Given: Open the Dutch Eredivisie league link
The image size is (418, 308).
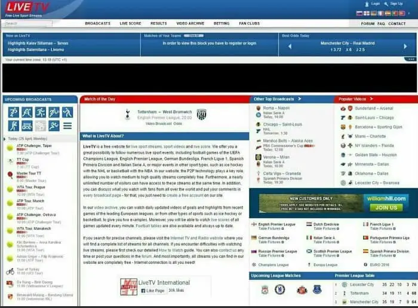Looking at the screenshot, I should pyautogui.click(x=326, y=224).
